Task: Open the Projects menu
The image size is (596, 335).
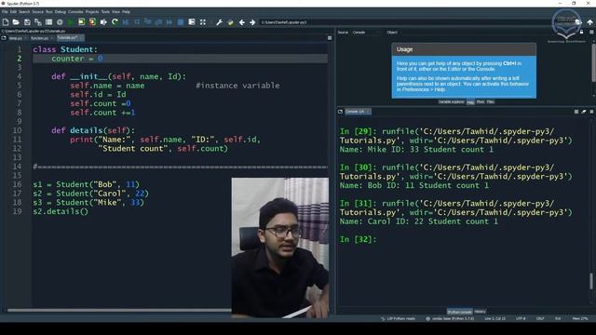Action: point(91,12)
